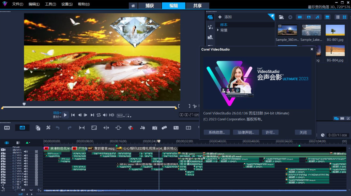Start playback with the Play button
This screenshot has width=351, height=196.
pos(65,115)
